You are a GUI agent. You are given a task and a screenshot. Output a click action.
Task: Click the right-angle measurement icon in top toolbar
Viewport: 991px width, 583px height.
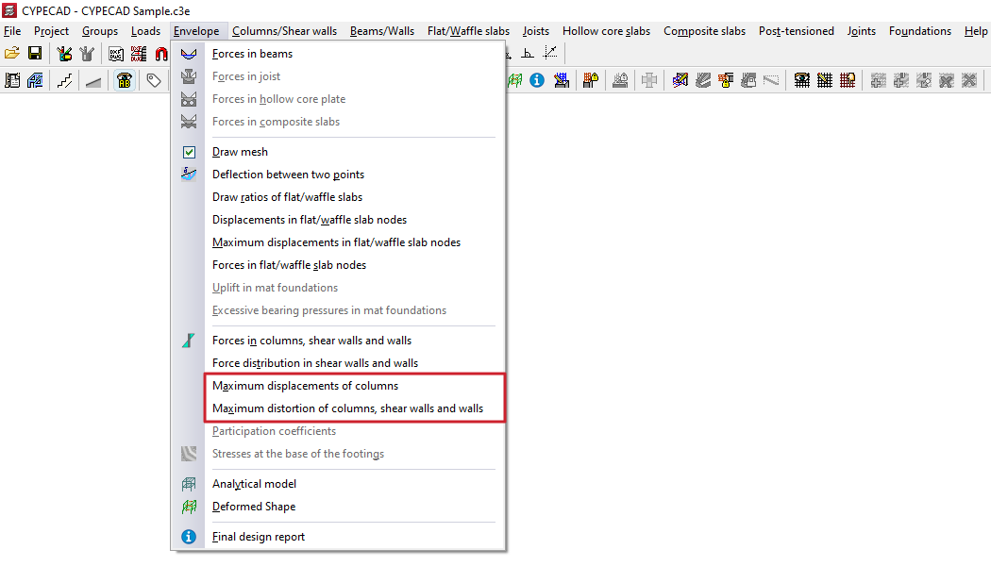tap(527, 53)
